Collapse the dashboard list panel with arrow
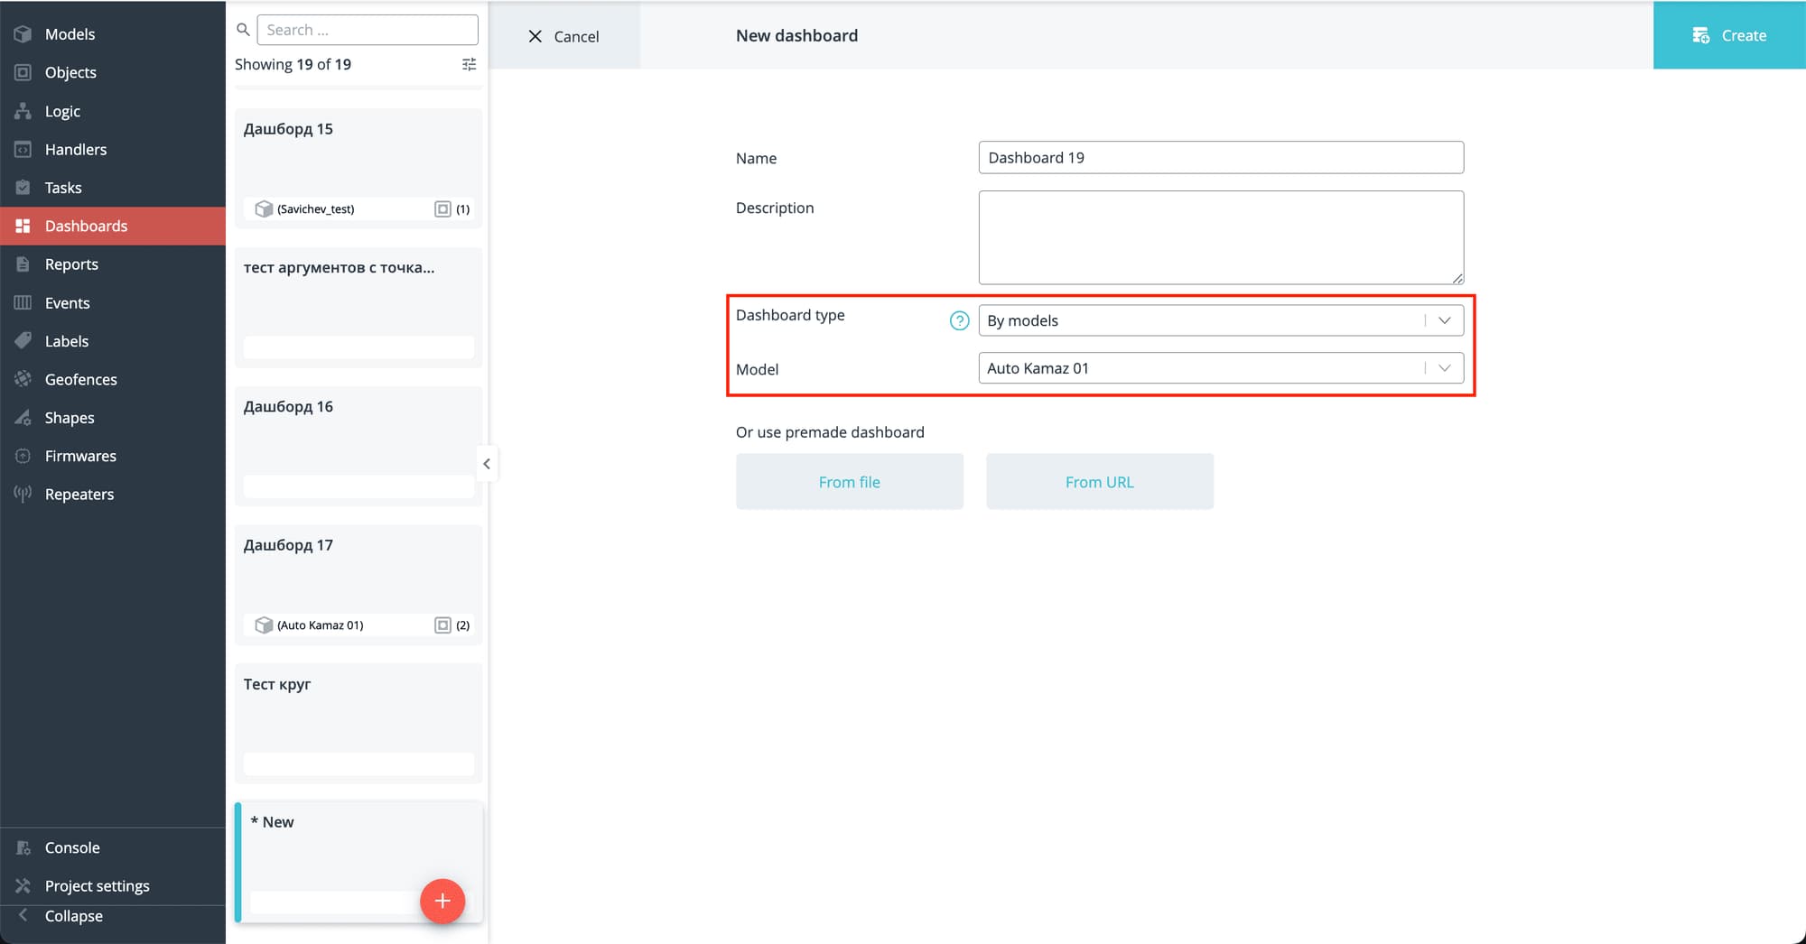 tap(487, 464)
